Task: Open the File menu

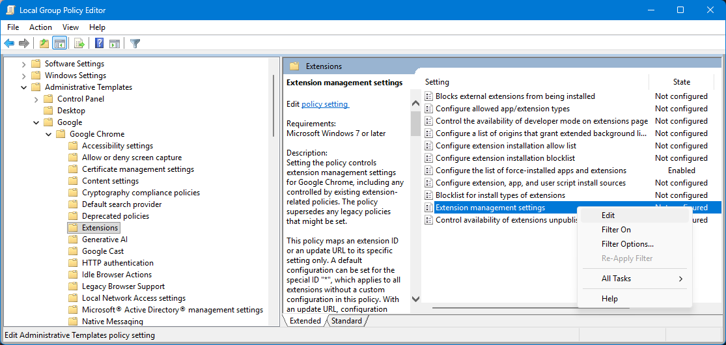Action: click(13, 27)
